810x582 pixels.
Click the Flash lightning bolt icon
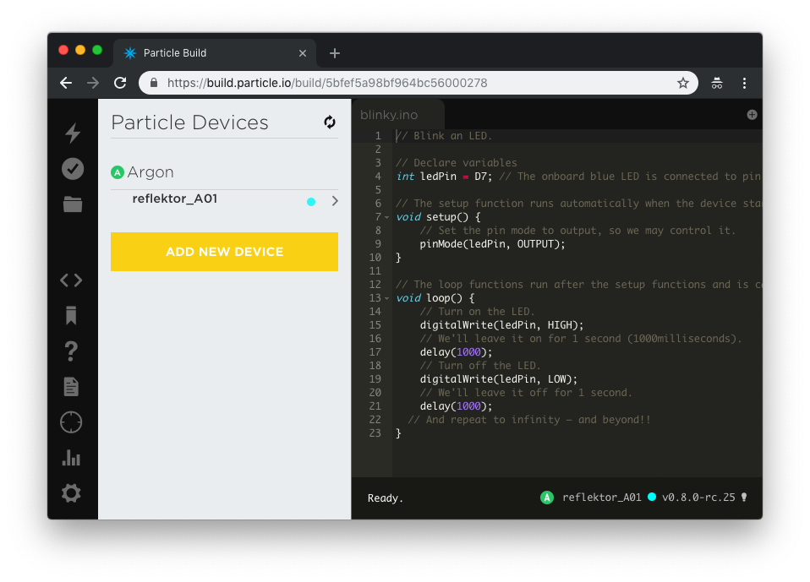[x=73, y=133]
